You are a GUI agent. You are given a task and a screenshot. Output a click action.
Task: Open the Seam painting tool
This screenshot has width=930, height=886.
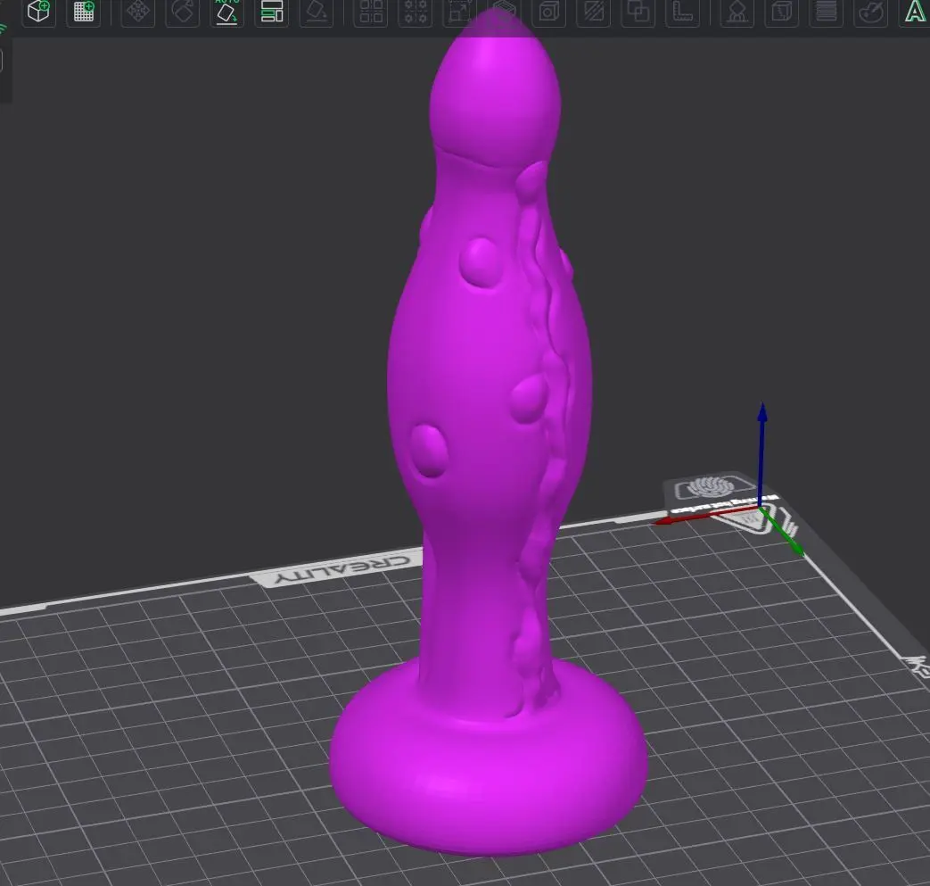(x=782, y=12)
